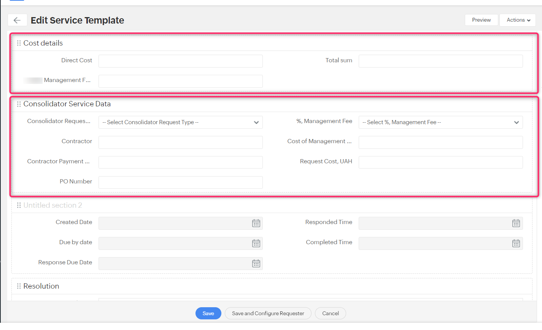Focus the PO Number text field
Screen dimensions: 542x330
(180, 182)
